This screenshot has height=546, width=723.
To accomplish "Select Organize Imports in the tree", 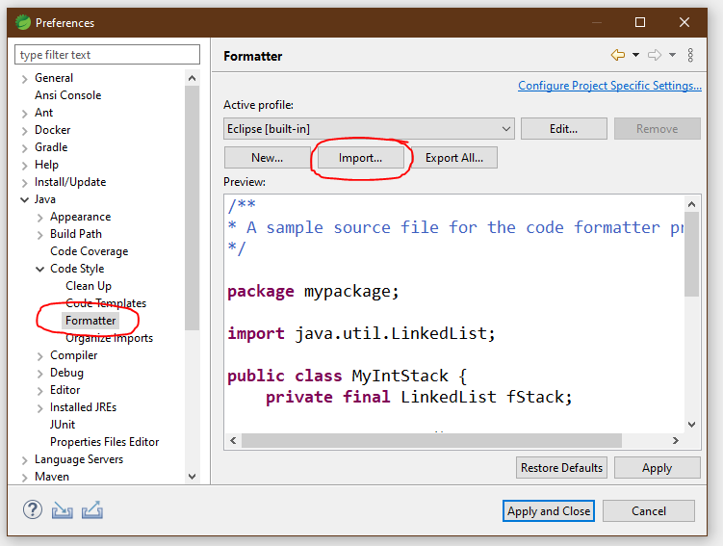I will (x=110, y=338).
